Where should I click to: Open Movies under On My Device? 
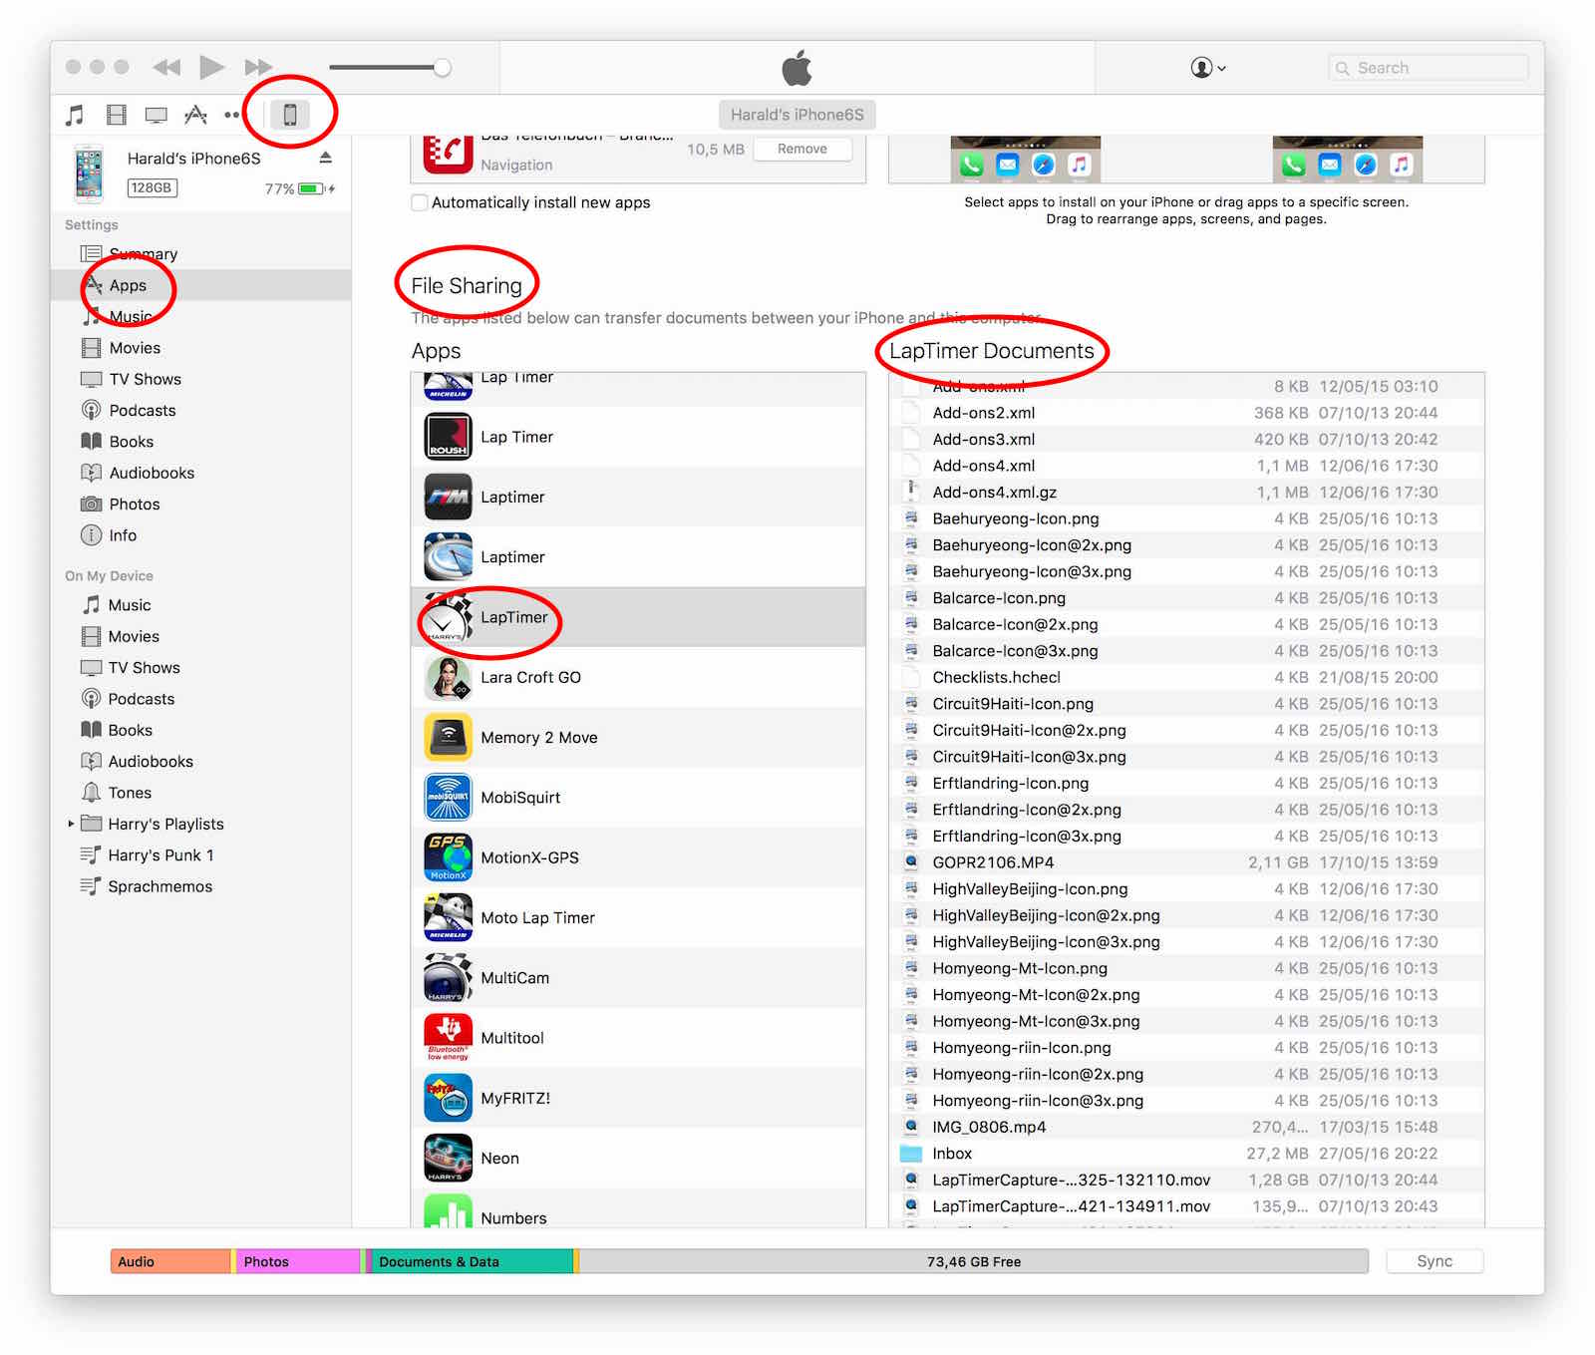[200, 636]
